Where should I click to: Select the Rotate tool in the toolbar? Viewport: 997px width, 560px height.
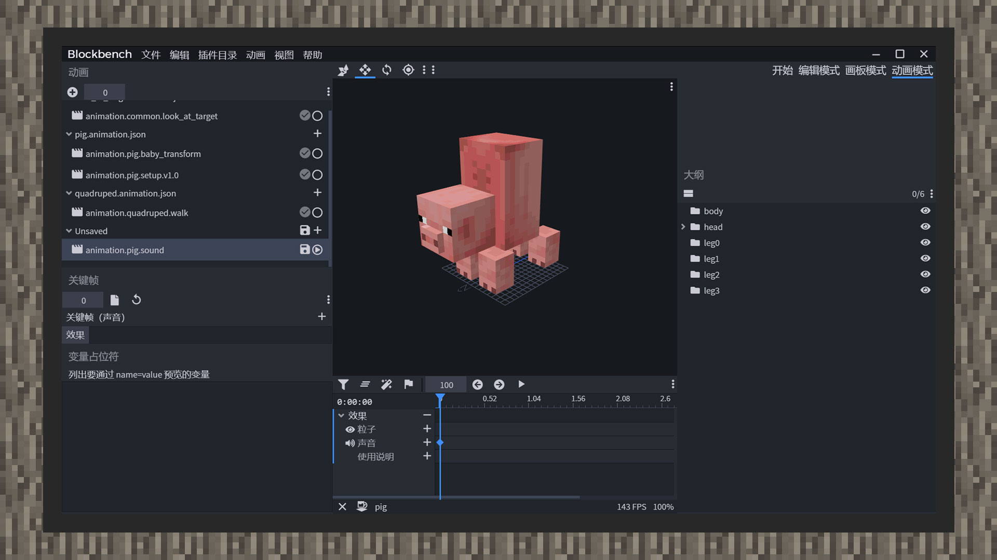point(387,70)
